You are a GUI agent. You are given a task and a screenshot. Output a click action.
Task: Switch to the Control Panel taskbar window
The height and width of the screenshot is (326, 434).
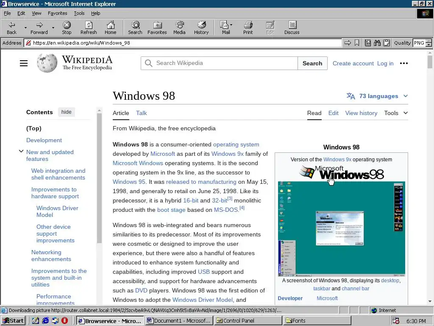(x=248, y=321)
